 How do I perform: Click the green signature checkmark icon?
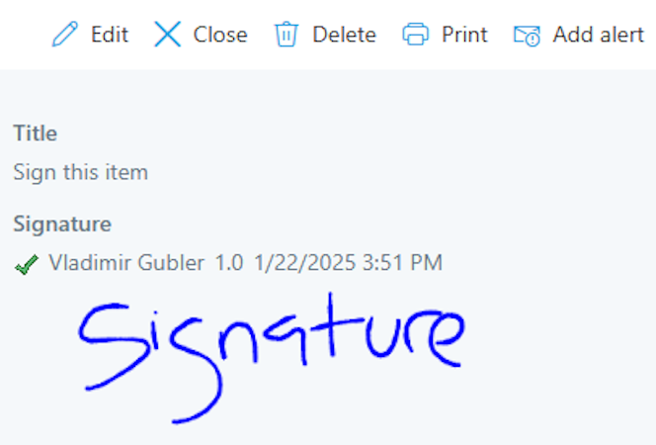pos(27,265)
